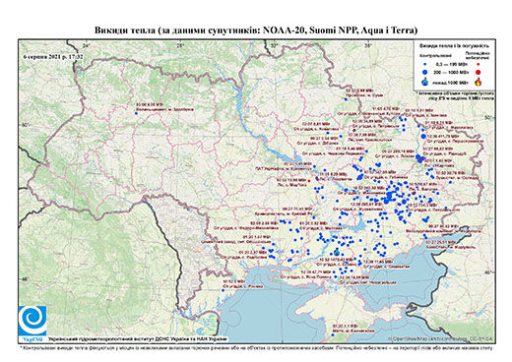
Task: Select the large red circle legend symbol
Action: (478, 73)
